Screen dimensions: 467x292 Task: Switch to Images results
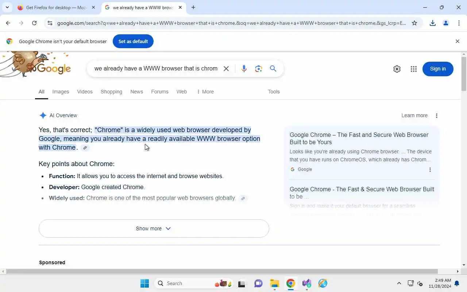[x=61, y=92]
